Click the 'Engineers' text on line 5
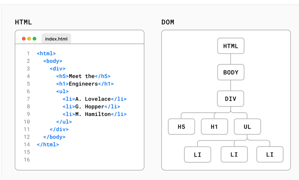This screenshot has width=299, height=180. 83,84
